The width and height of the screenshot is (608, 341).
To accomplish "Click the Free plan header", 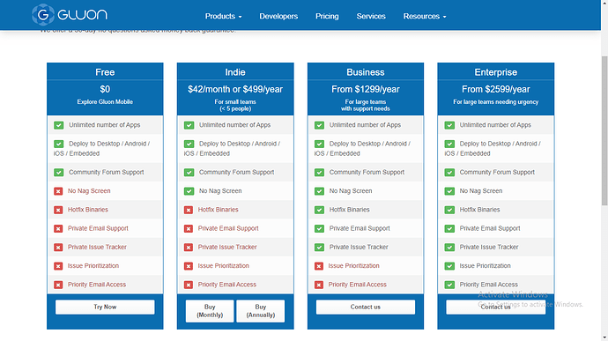I will coord(105,72).
